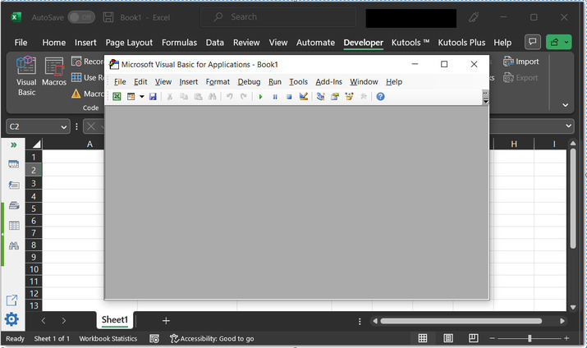The image size is (587, 348).
Task: Click the Paste icon in VBA toolbar
Action: [198, 97]
